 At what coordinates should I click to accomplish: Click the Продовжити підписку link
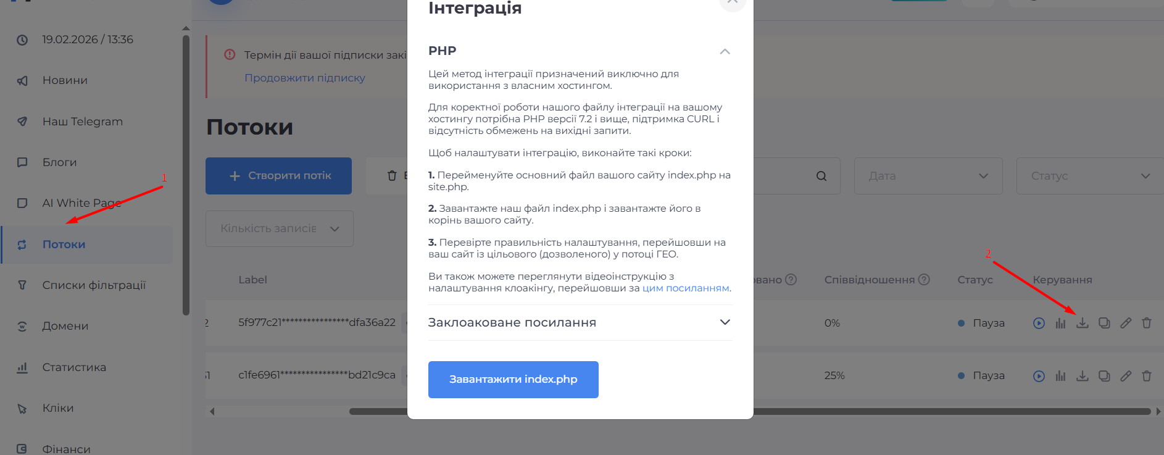pyautogui.click(x=304, y=78)
